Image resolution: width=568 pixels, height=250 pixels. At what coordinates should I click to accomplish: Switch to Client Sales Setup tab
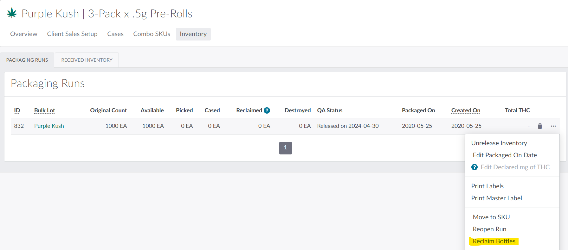[x=72, y=34]
